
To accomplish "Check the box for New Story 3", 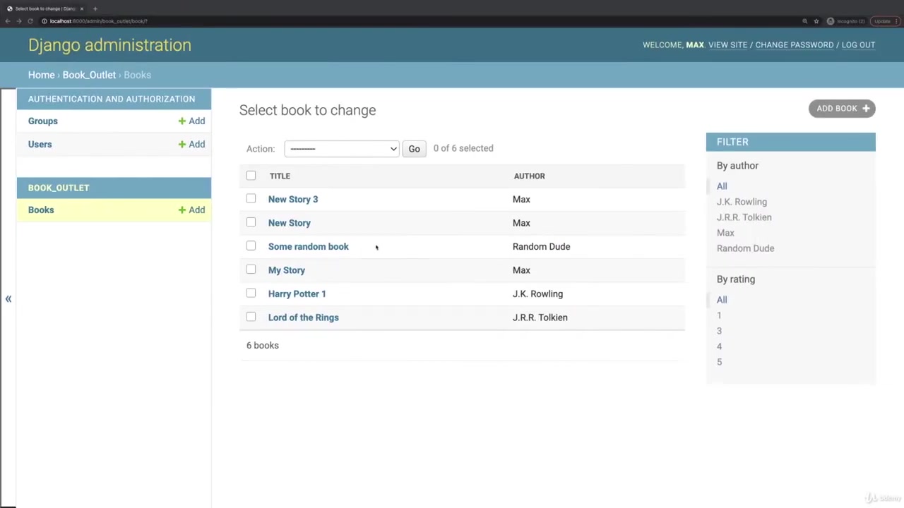I will 251,199.
